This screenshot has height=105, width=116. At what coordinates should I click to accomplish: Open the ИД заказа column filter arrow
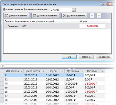[x=22, y=71]
